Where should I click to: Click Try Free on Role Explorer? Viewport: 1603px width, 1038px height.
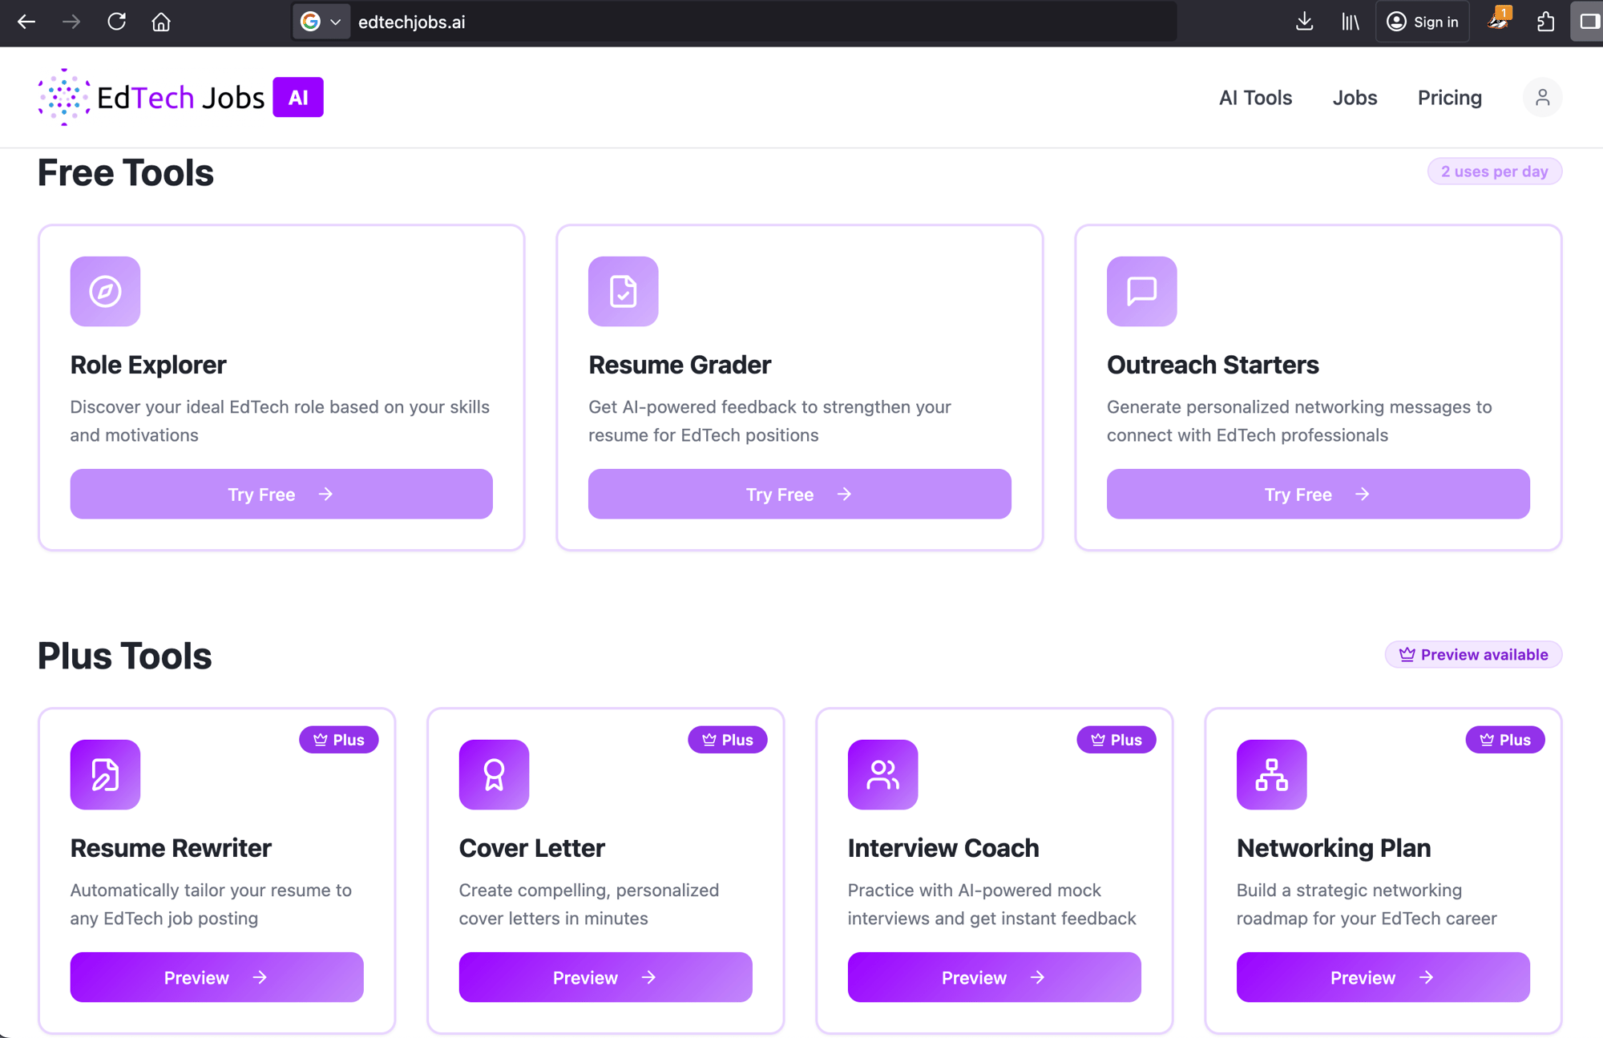click(281, 494)
